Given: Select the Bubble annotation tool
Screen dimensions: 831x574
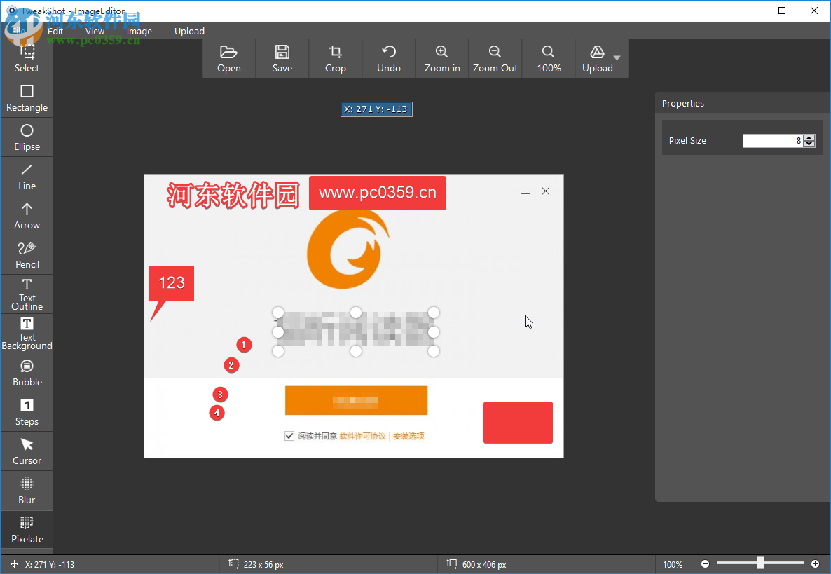Looking at the screenshot, I should coord(27,372).
